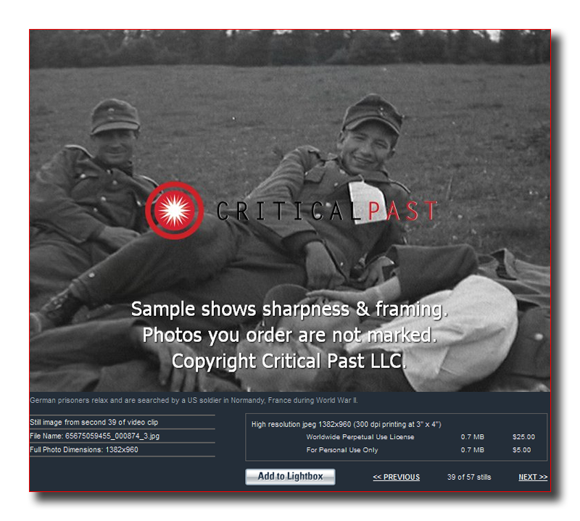Open the sample photo of German prisoners

coord(290,210)
